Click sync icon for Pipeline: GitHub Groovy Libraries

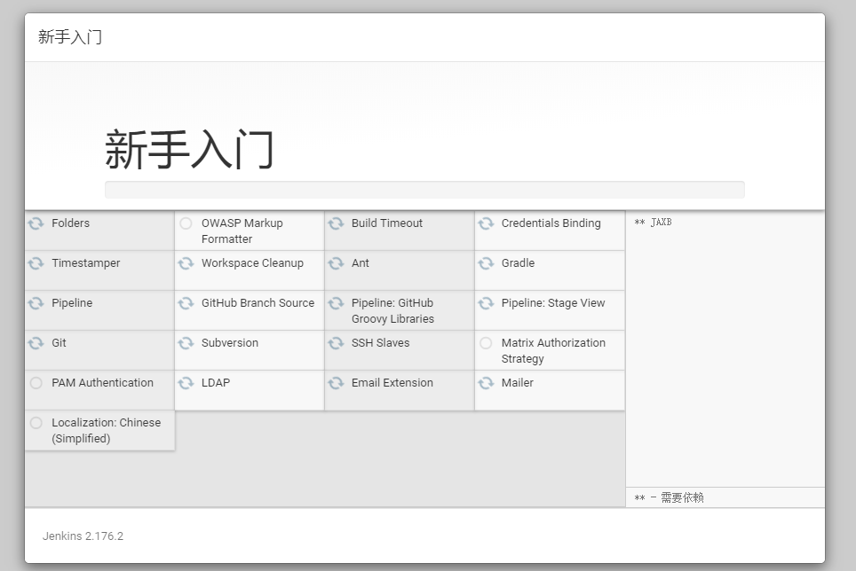tap(336, 303)
